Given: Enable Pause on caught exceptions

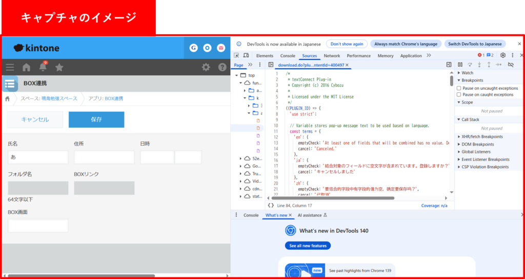Looking at the screenshot, I should click(459, 95).
